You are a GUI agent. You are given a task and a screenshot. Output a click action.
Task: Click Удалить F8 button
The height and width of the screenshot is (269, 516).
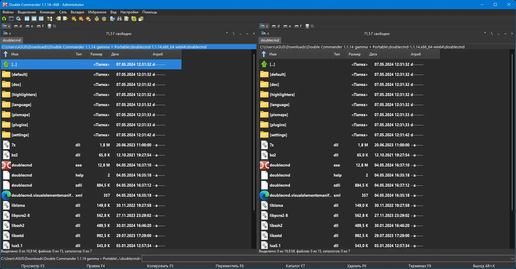click(x=356, y=266)
